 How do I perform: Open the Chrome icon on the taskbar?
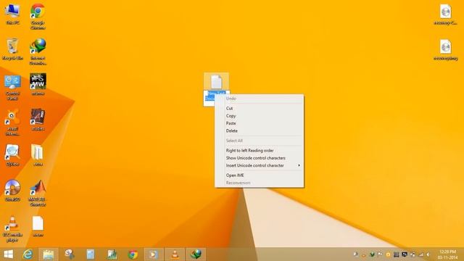click(133, 254)
